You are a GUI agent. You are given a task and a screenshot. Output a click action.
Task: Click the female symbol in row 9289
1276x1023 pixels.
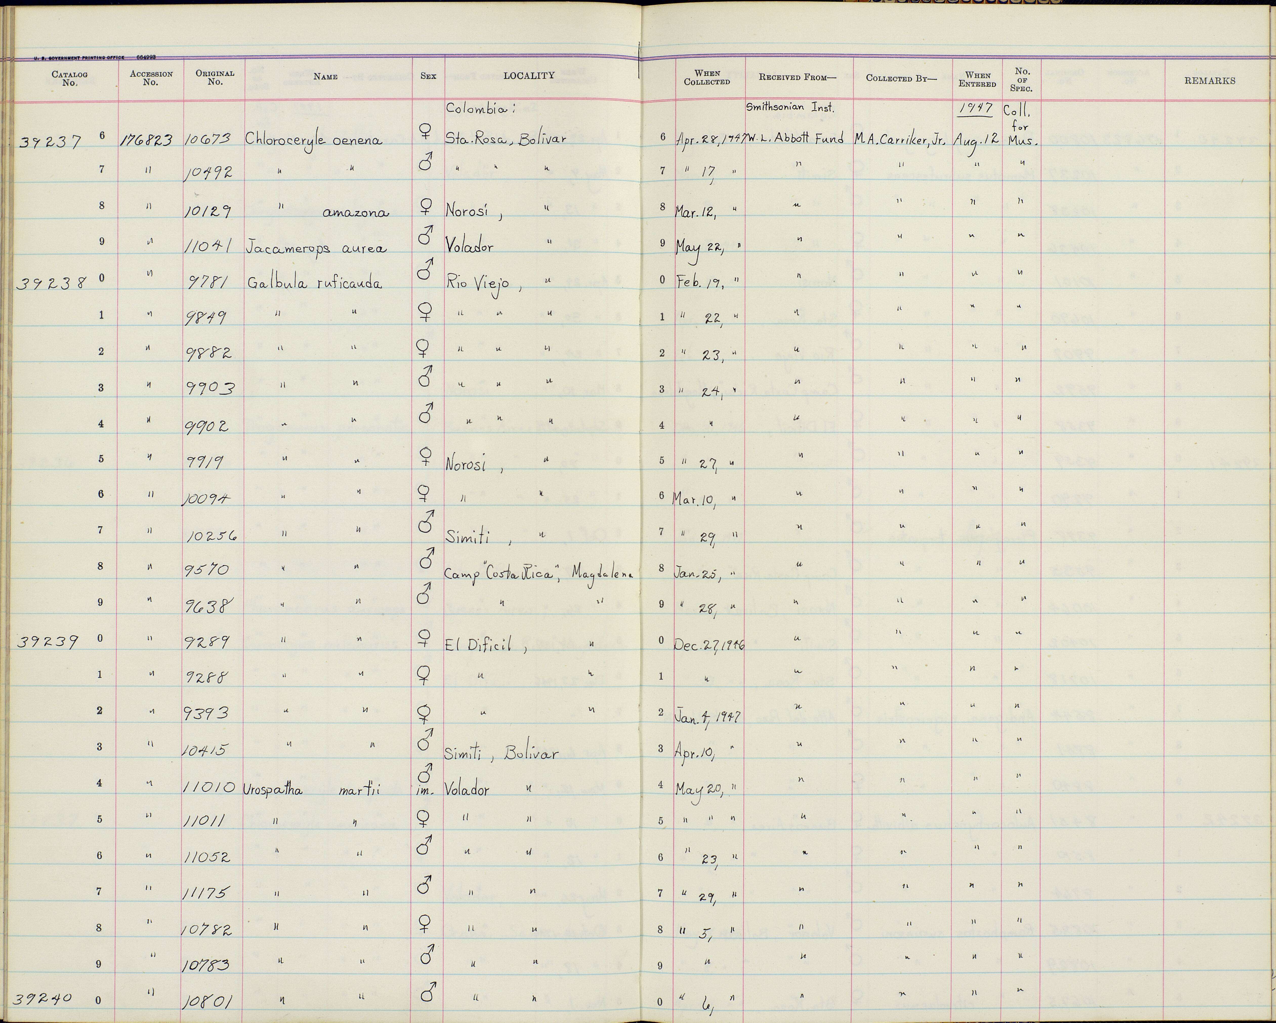pyautogui.click(x=424, y=638)
